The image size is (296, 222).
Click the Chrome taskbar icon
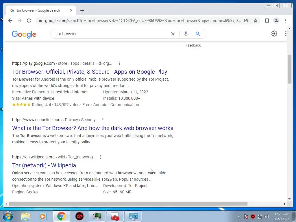point(62,216)
